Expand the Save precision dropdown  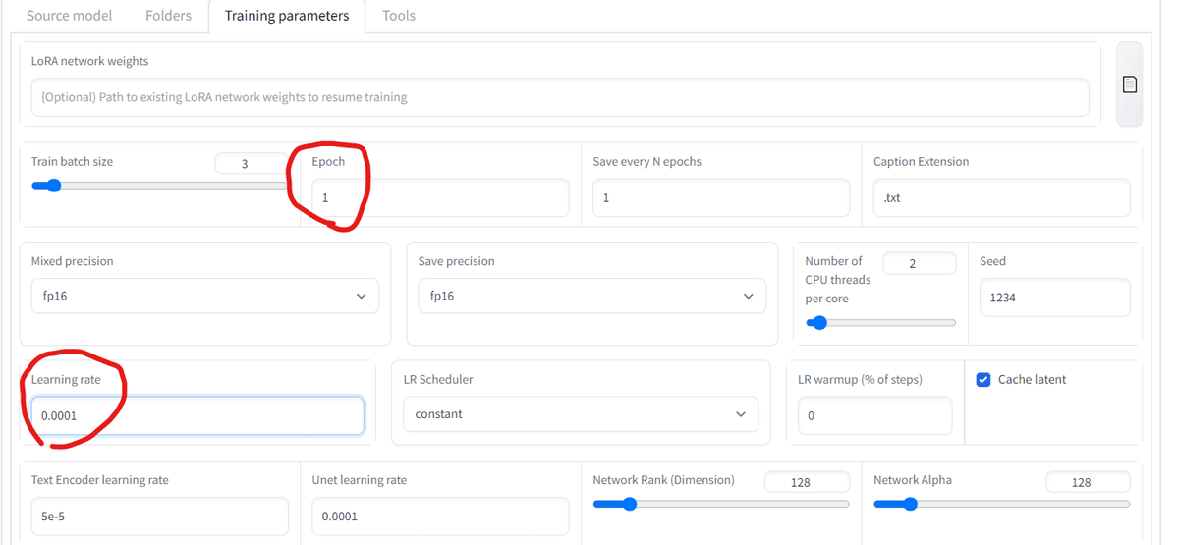pyautogui.click(x=592, y=296)
